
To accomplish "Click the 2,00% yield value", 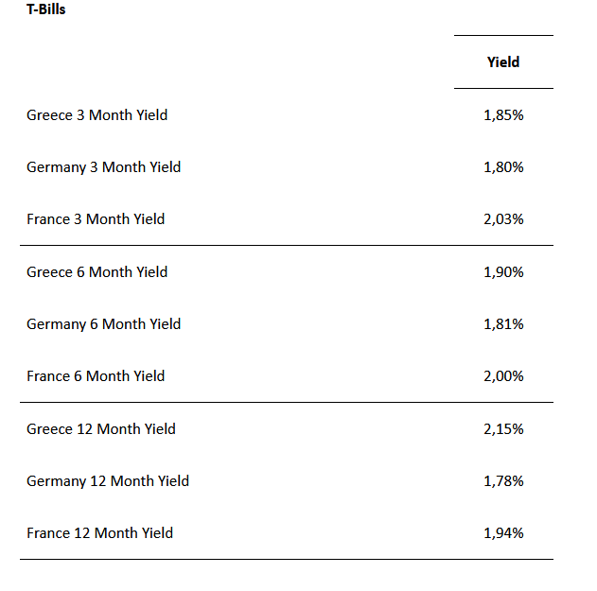I will pos(503,376).
